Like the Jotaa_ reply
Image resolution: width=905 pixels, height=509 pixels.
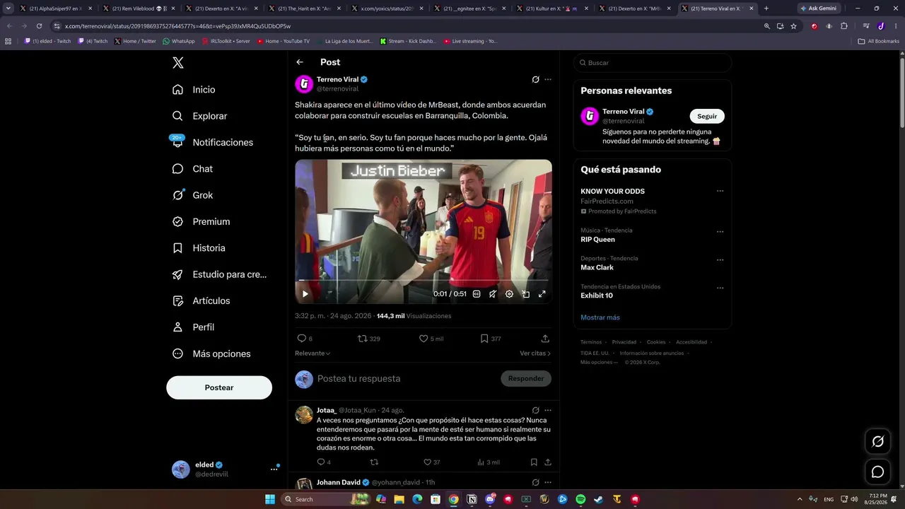tap(431, 462)
